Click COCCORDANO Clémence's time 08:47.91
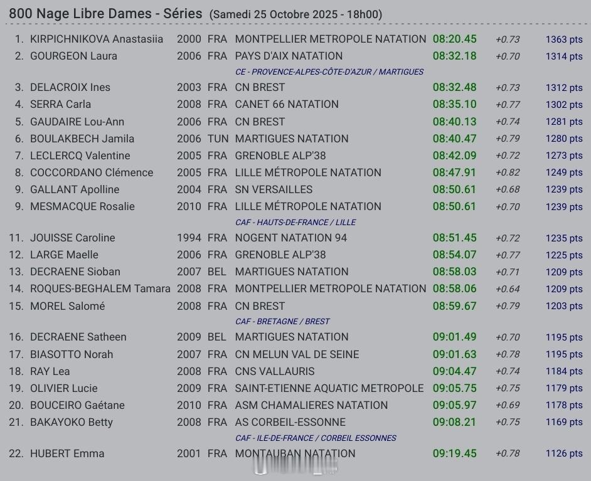 point(455,172)
